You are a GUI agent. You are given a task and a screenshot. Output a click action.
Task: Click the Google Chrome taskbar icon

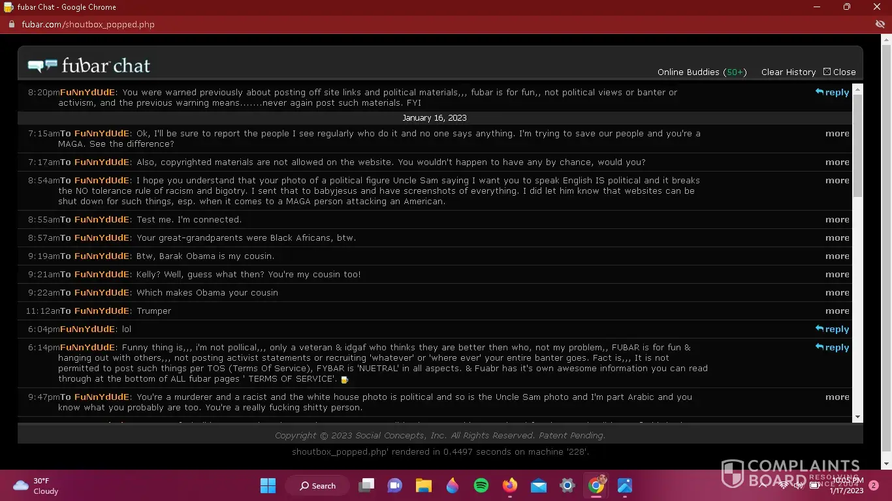[x=596, y=485]
